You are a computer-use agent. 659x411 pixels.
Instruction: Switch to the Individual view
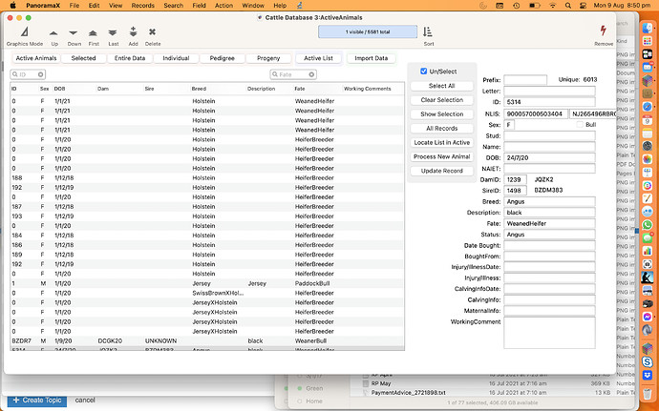[x=176, y=58]
